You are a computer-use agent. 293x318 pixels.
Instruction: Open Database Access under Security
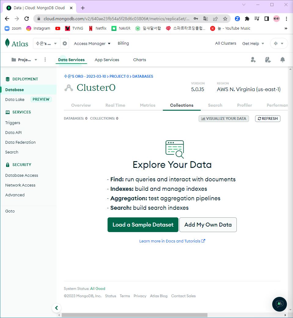click(21, 176)
